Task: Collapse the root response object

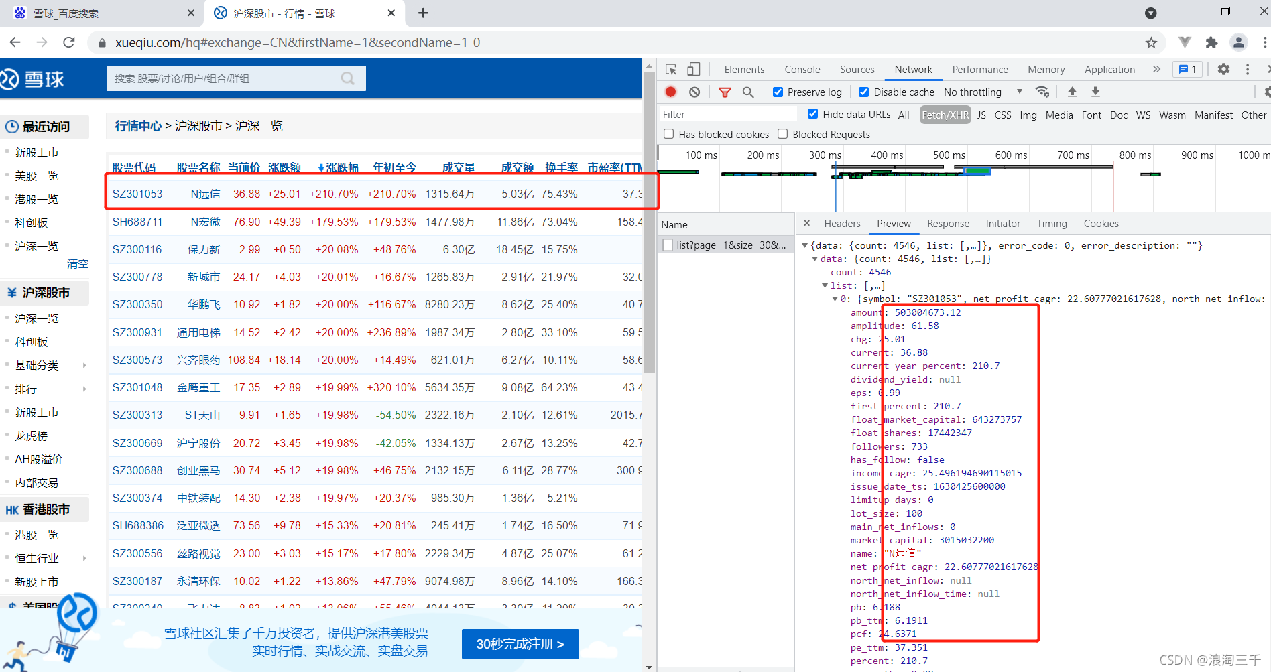Action: [805, 245]
